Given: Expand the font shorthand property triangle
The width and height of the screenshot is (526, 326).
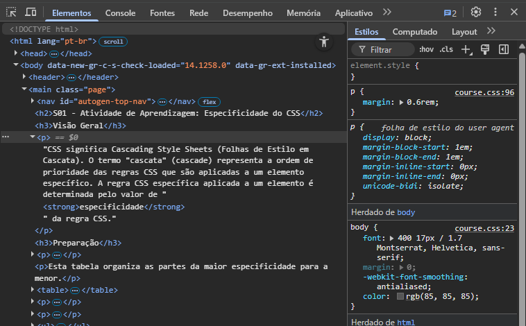Looking at the screenshot, I should click(x=391, y=239).
